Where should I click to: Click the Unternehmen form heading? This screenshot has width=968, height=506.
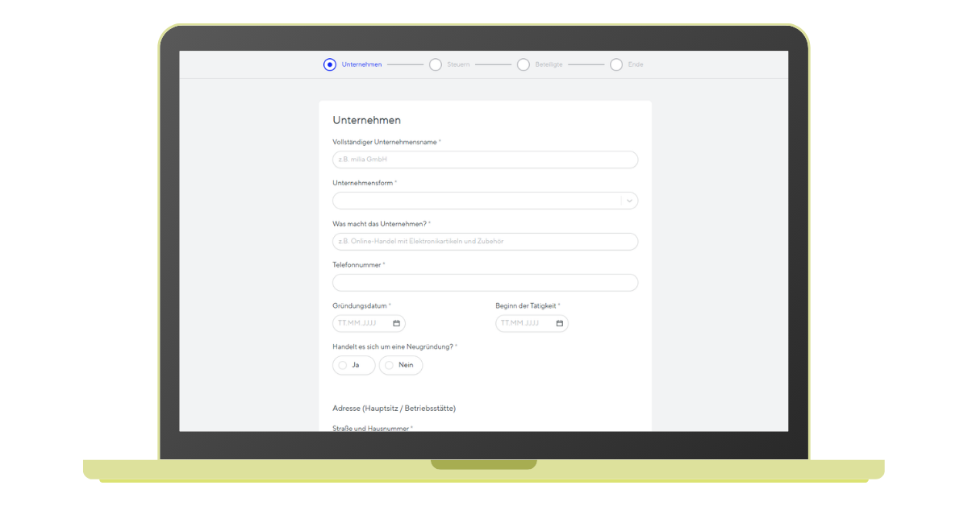pos(367,120)
